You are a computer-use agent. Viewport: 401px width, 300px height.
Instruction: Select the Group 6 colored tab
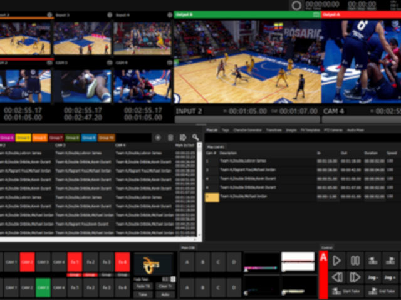click(7, 137)
